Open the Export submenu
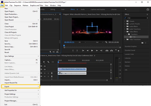 point(21,86)
